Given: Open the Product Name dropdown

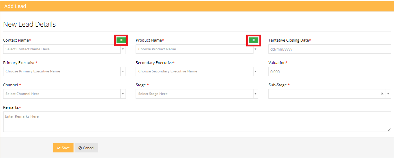Looking at the screenshot, I should click(x=194, y=49).
